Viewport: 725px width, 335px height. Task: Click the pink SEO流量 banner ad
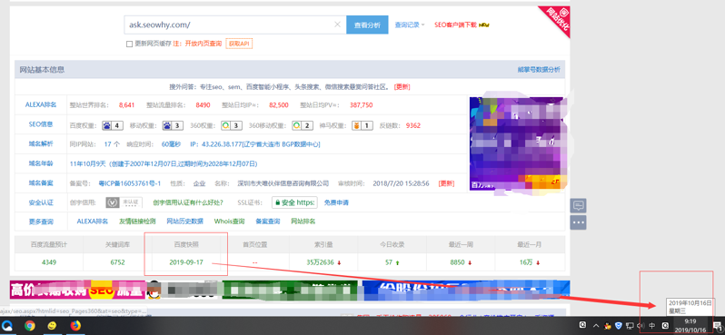pyautogui.click(x=77, y=291)
